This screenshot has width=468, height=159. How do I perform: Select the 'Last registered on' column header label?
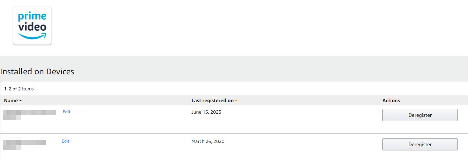(x=212, y=100)
